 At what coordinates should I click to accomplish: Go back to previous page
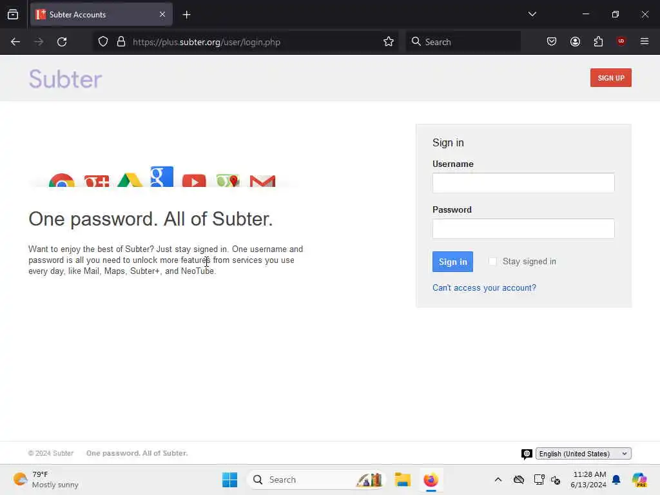pyautogui.click(x=15, y=42)
